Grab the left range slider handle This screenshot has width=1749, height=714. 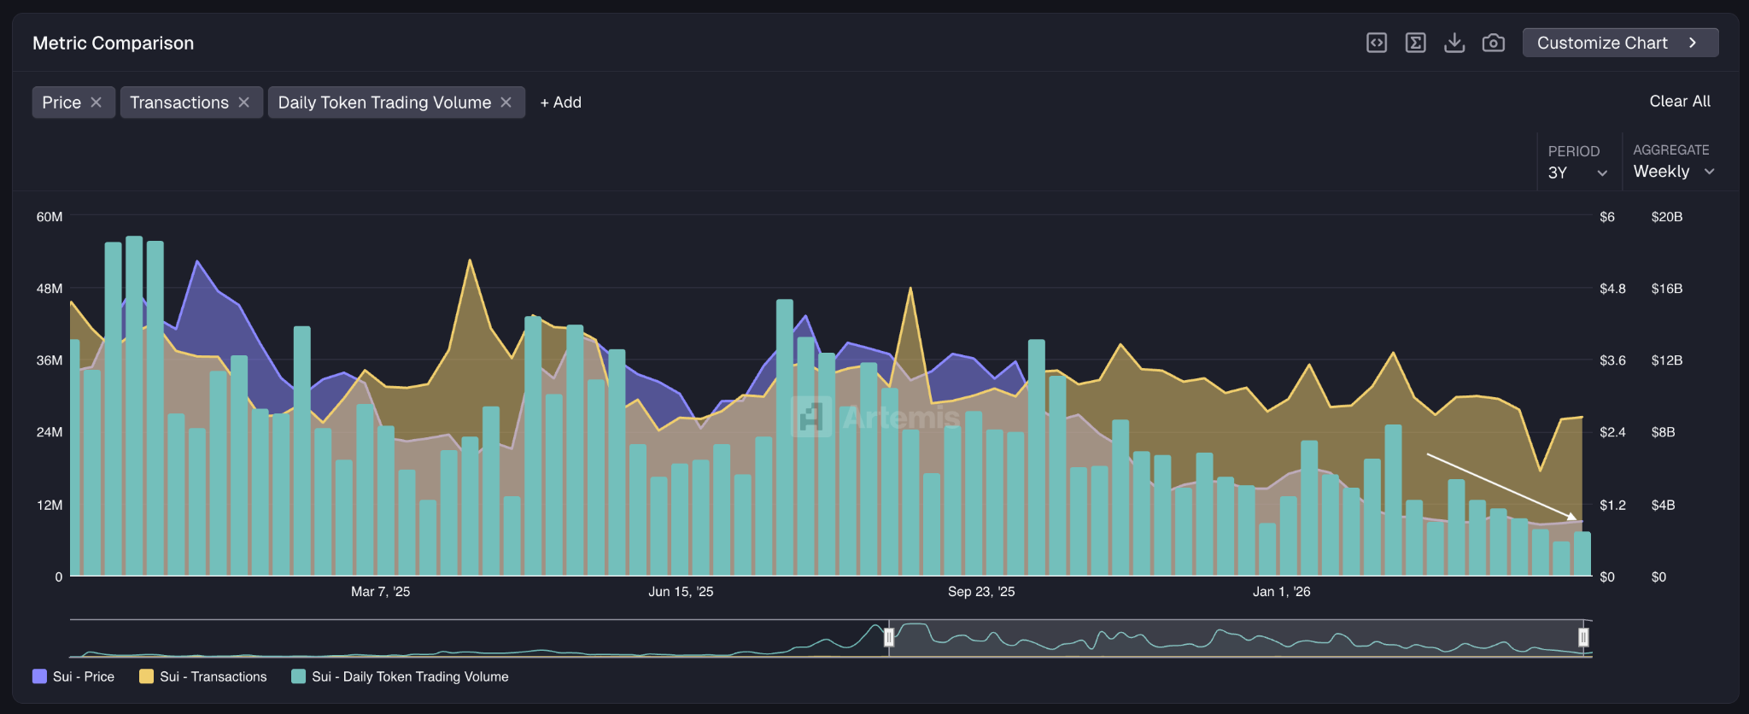click(x=889, y=637)
